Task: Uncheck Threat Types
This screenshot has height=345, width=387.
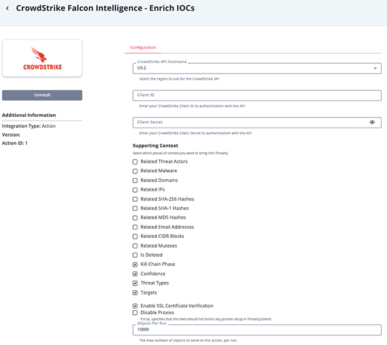Action: pyautogui.click(x=135, y=283)
